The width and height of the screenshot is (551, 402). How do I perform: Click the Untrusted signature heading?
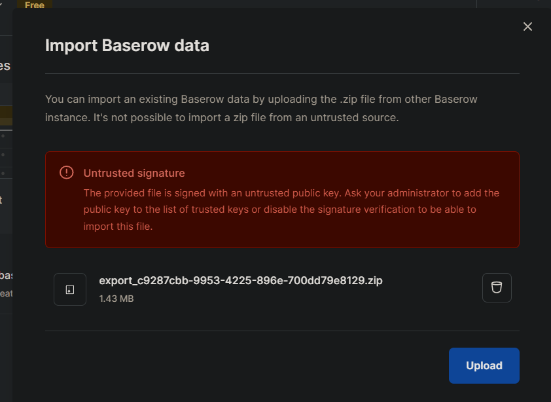134,173
